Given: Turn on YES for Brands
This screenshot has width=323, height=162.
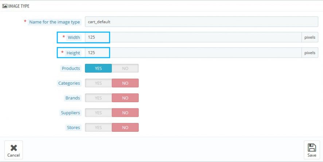Looking at the screenshot, I should point(98,98).
